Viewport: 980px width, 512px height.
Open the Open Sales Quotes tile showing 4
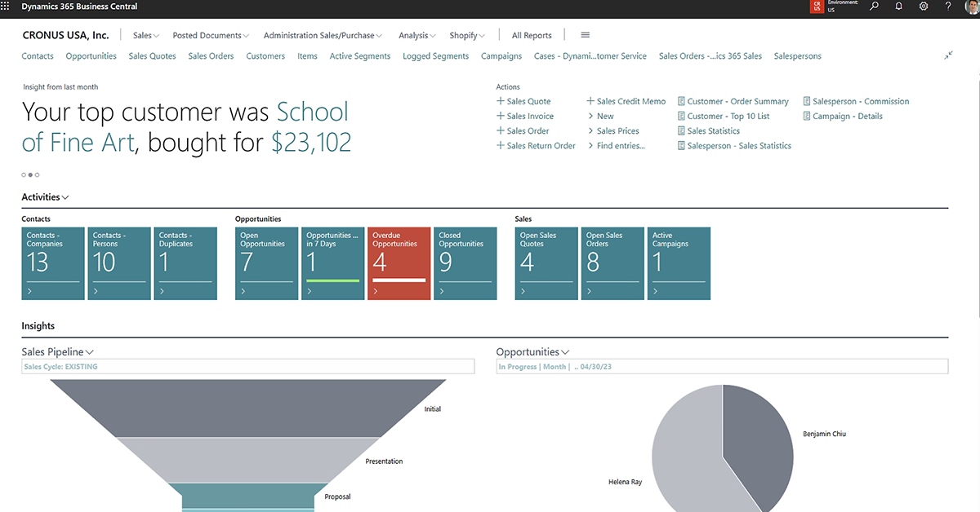point(546,263)
